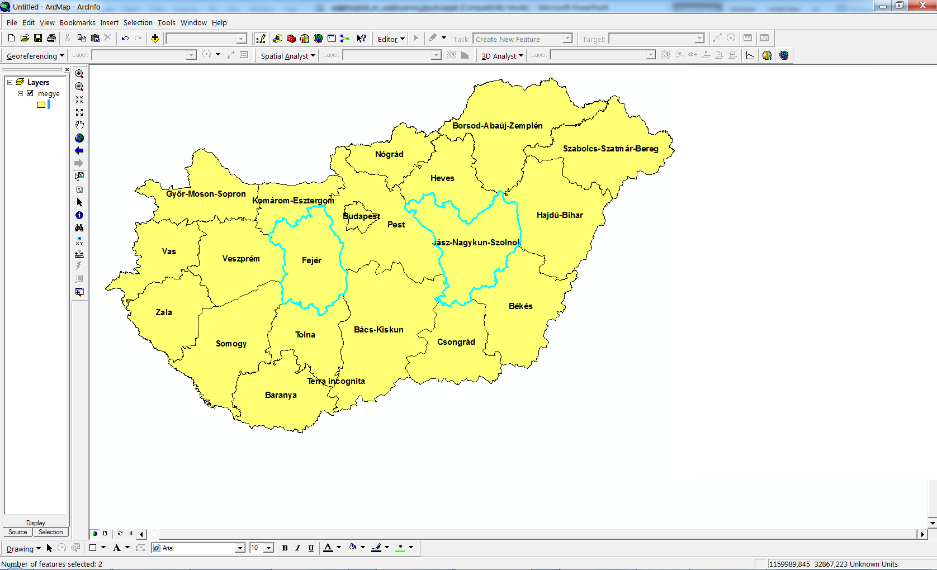Switch to the Selection tab in table of contents
The image size is (937, 570).
pos(50,532)
